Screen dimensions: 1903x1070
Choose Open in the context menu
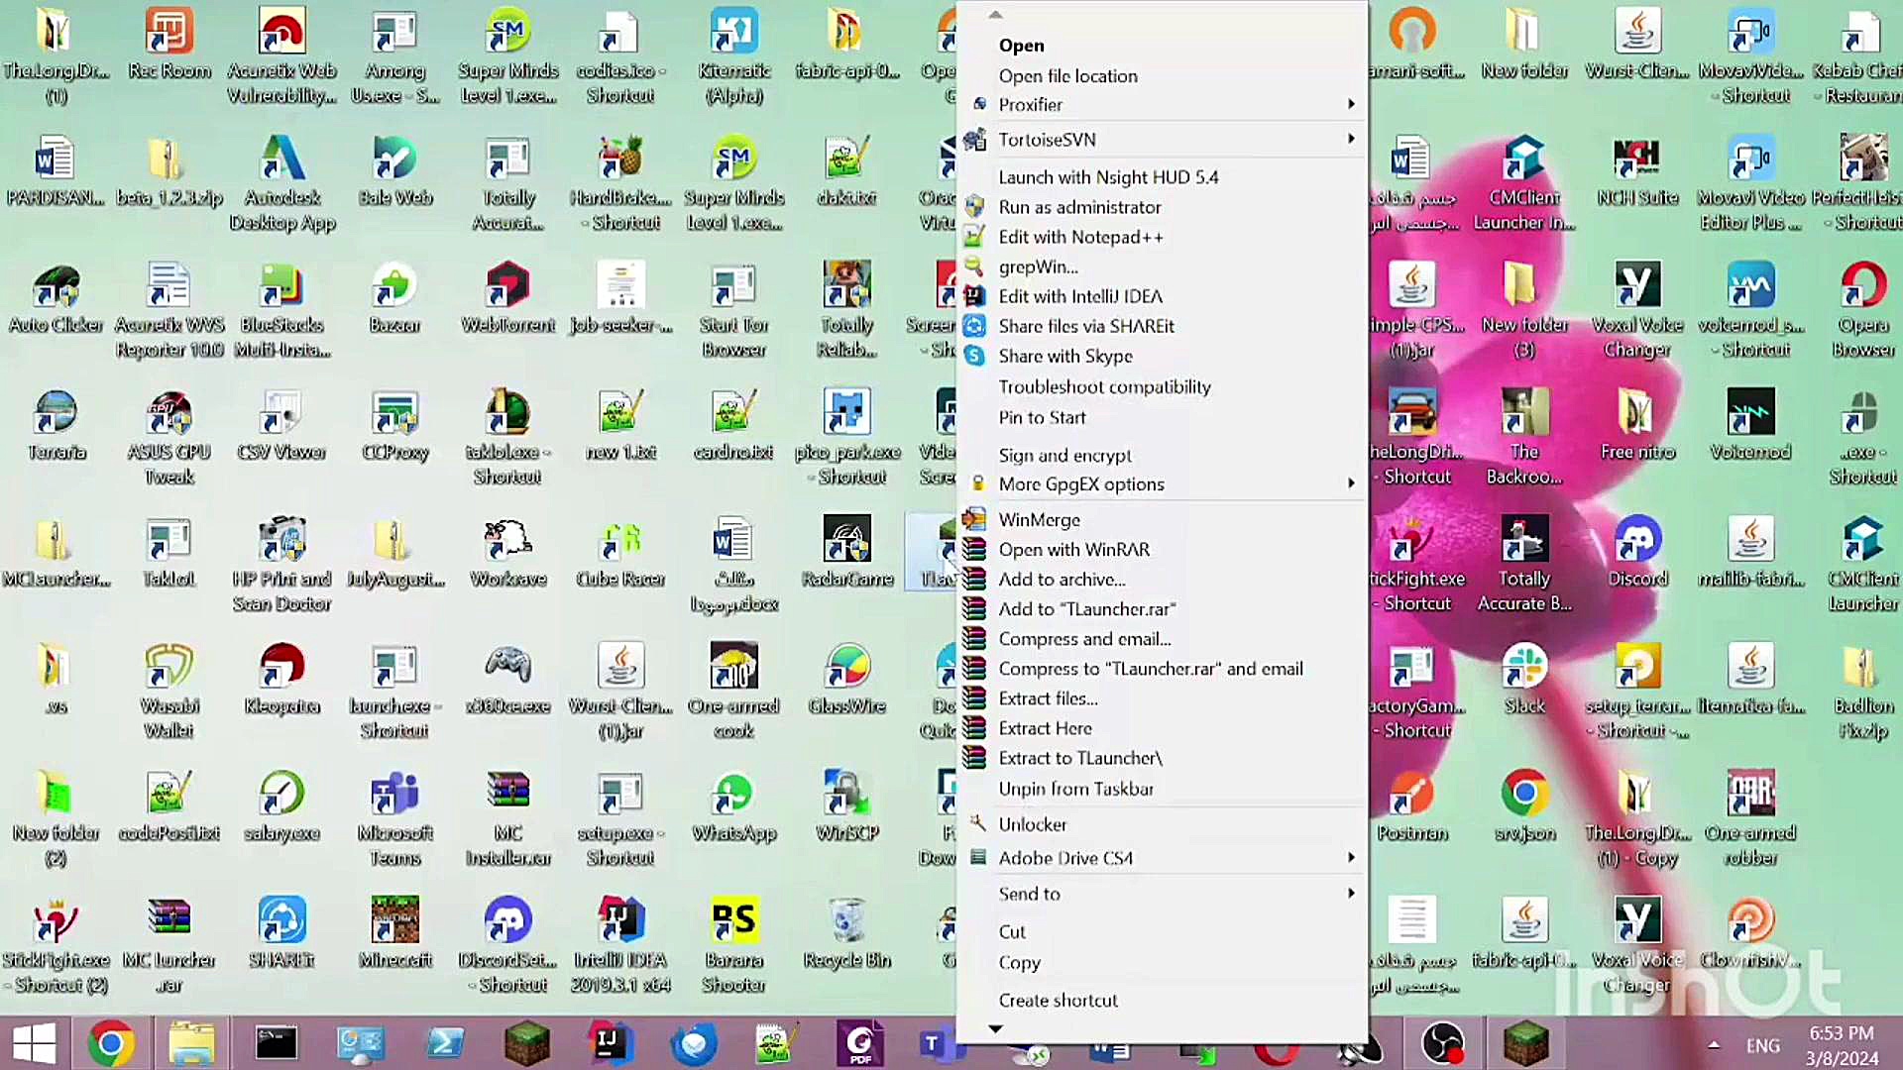pyautogui.click(x=1162, y=46)
